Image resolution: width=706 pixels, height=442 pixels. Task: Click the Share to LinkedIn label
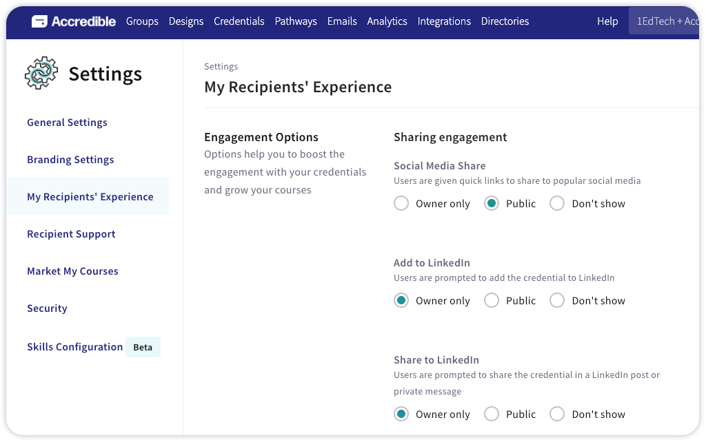tap(436, 360)
